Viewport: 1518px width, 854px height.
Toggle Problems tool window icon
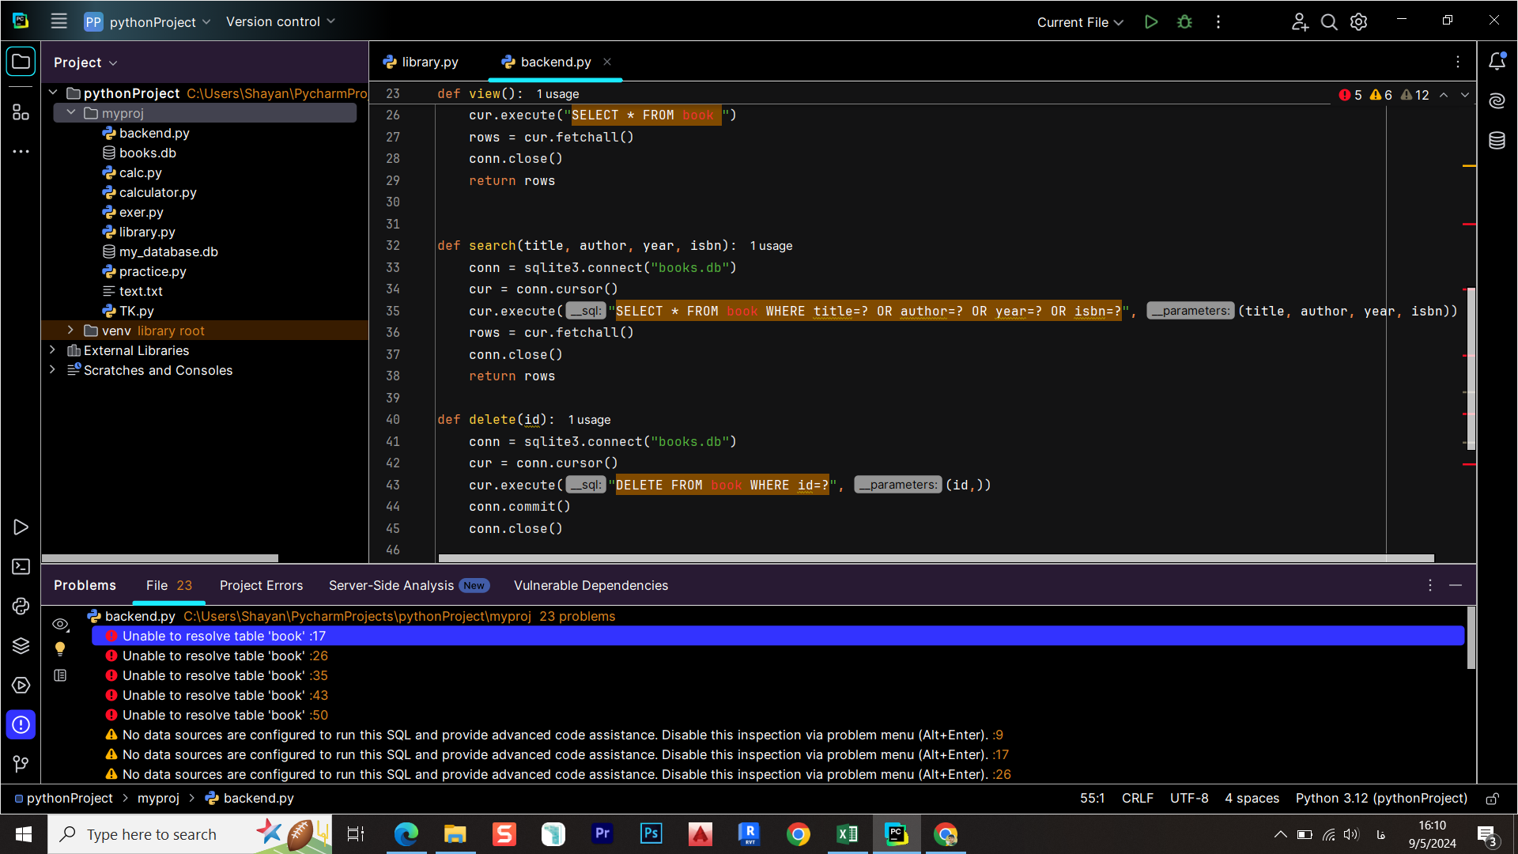[21, 725]
